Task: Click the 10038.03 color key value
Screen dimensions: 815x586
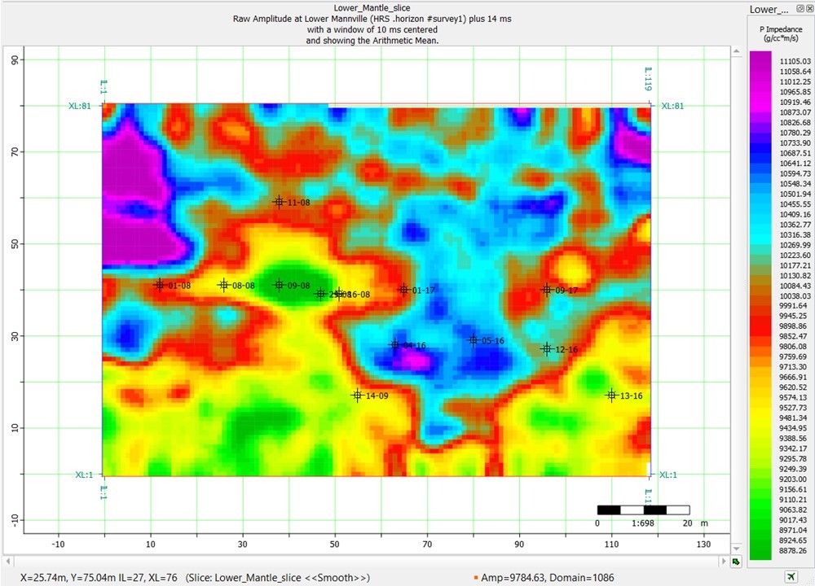Action: (x=795, y=296)
